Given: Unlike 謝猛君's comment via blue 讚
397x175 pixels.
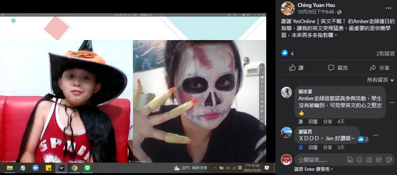Looking at the screenshot, I should [x=301, y=147].
